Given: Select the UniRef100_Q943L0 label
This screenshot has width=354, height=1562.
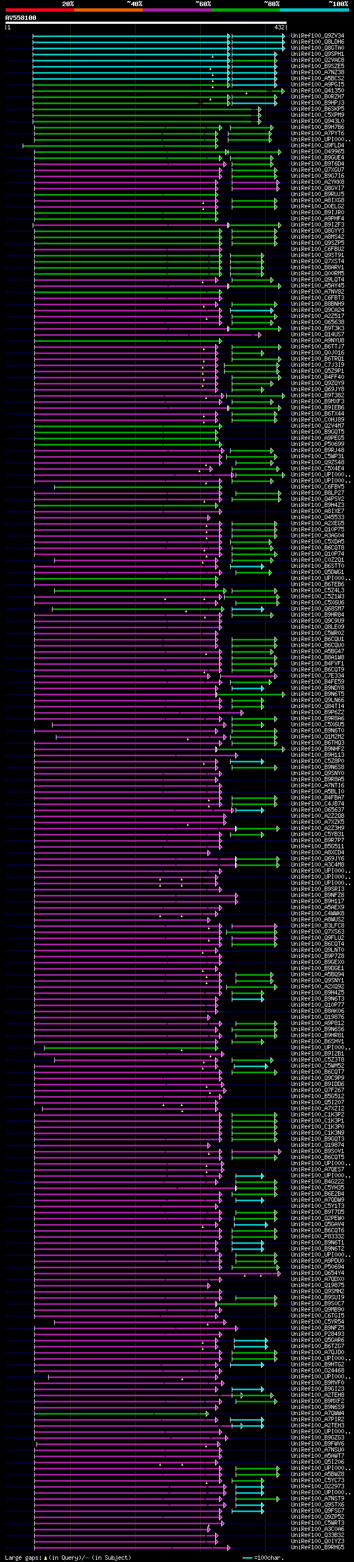Looking at the screenshot, I should 317,121.
